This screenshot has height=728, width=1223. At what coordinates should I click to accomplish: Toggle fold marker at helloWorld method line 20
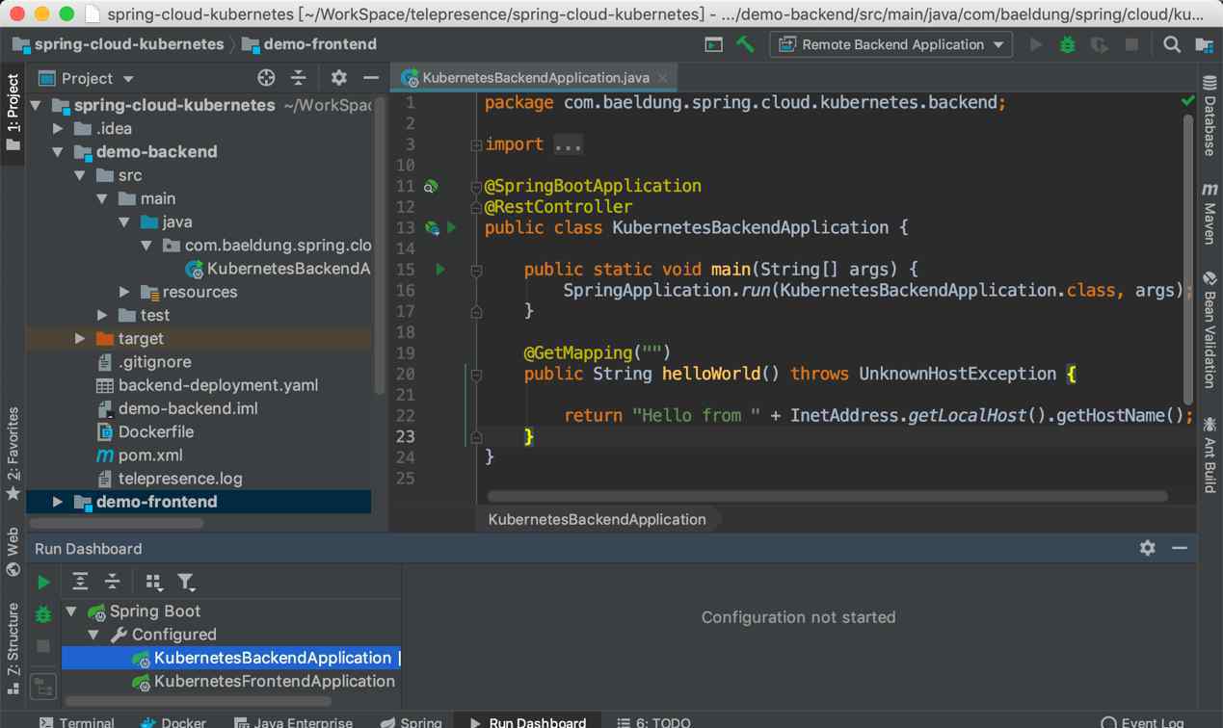(475, 375)
